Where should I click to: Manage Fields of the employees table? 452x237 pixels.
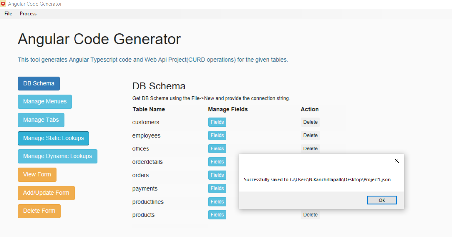point(217,136)
